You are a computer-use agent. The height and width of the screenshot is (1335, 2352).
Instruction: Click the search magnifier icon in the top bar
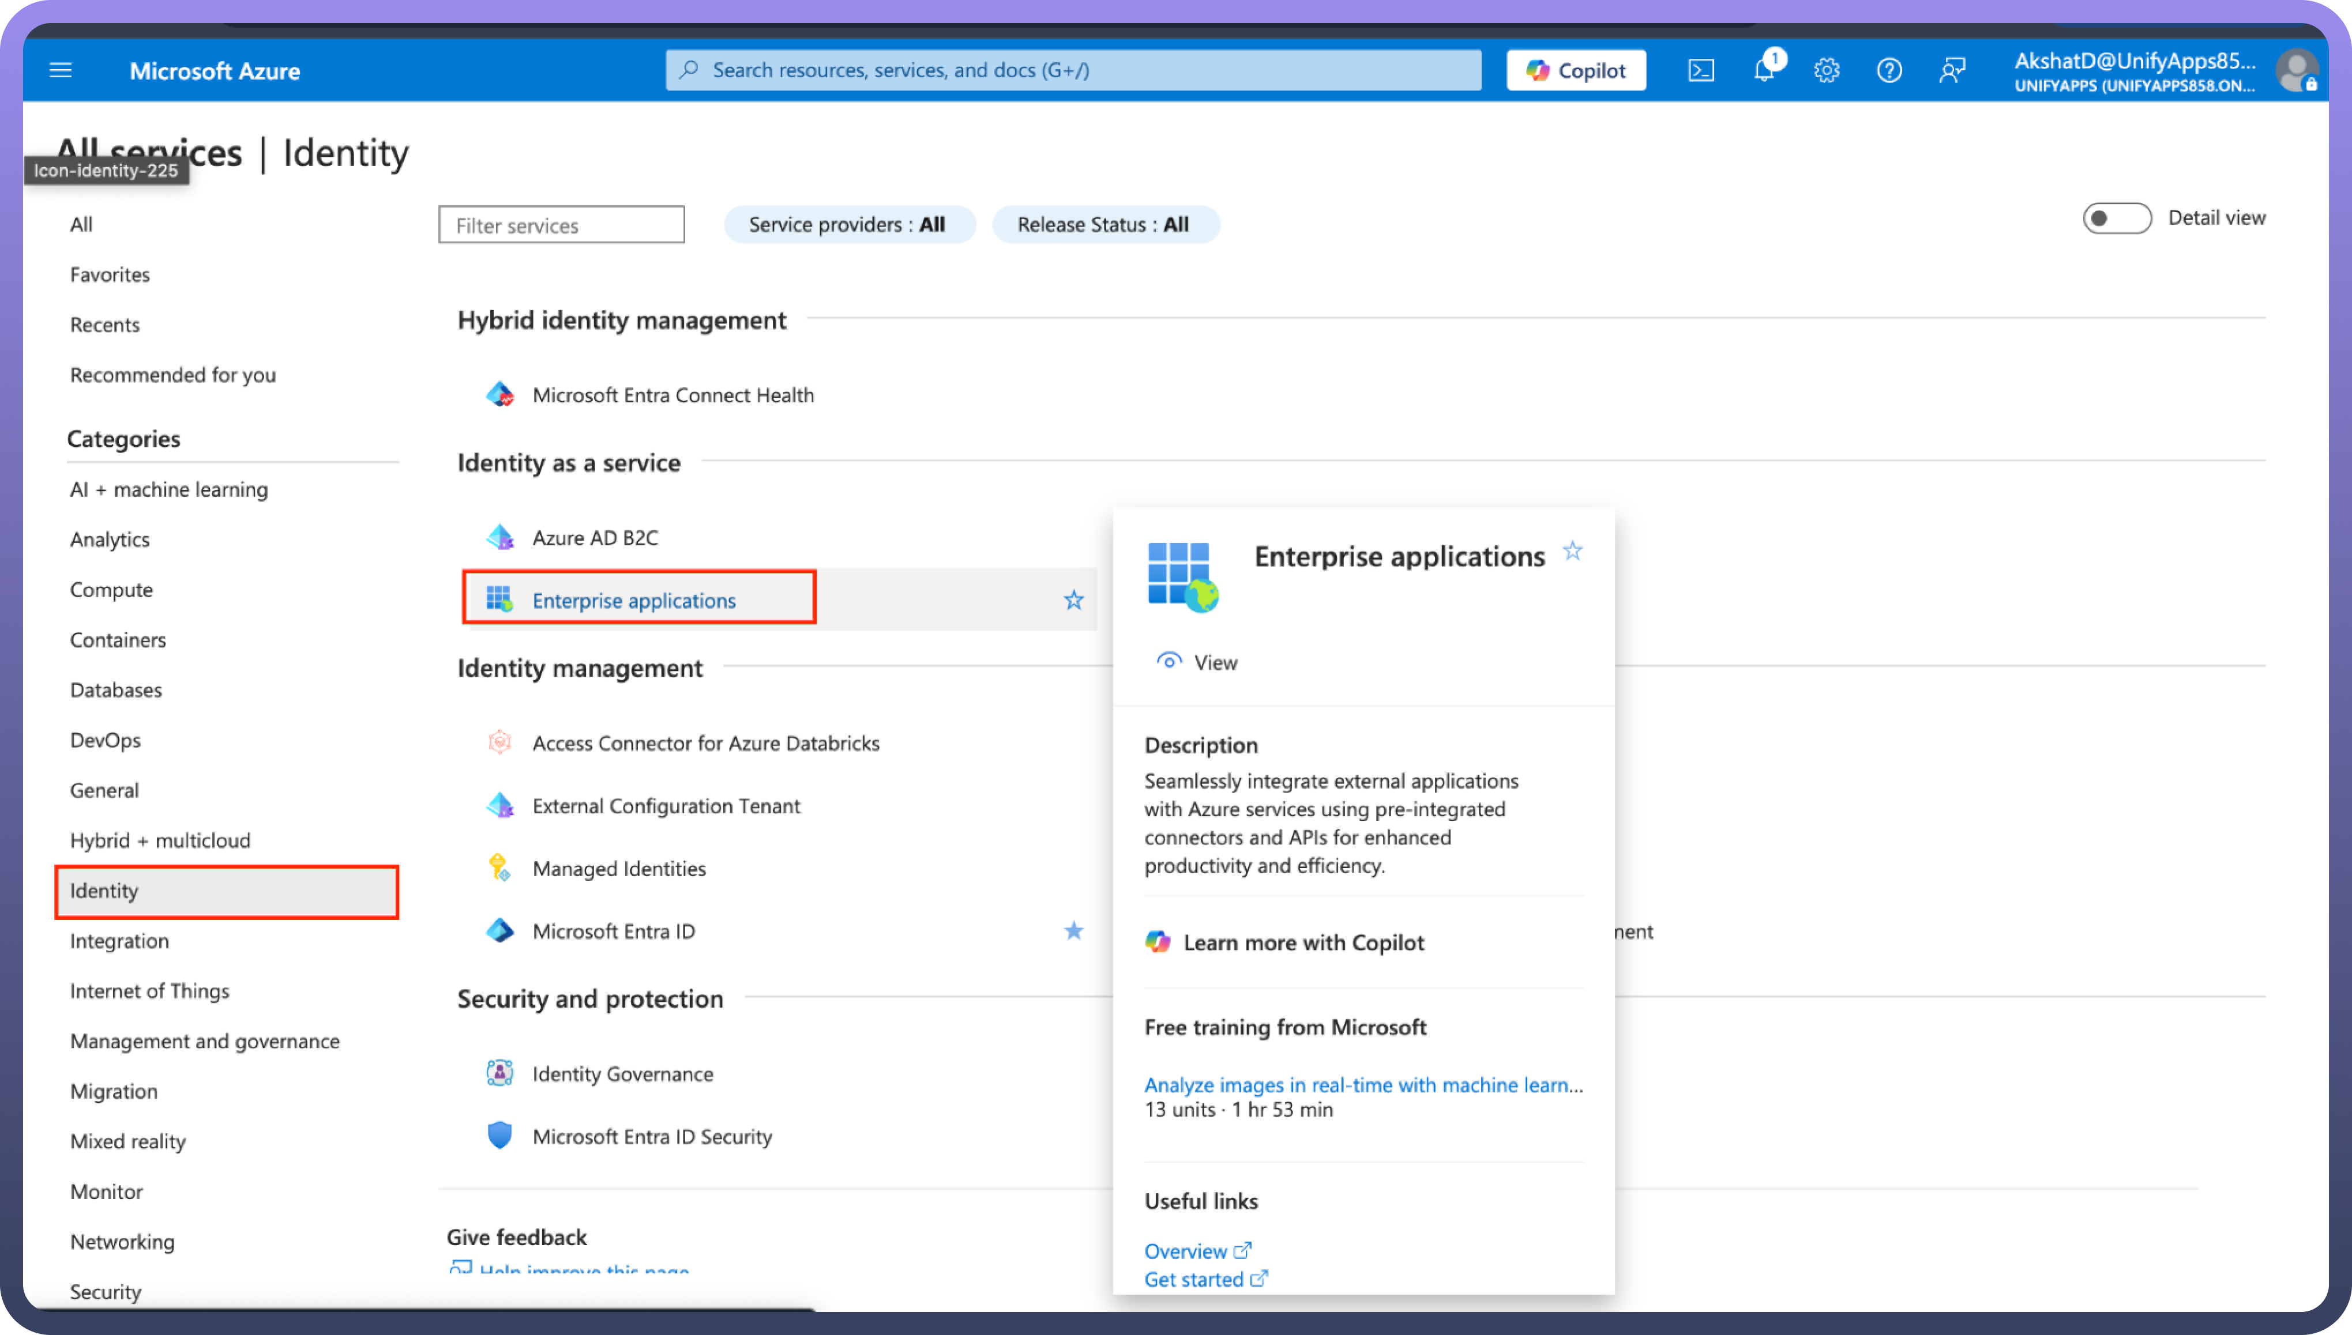click(689, 70)
